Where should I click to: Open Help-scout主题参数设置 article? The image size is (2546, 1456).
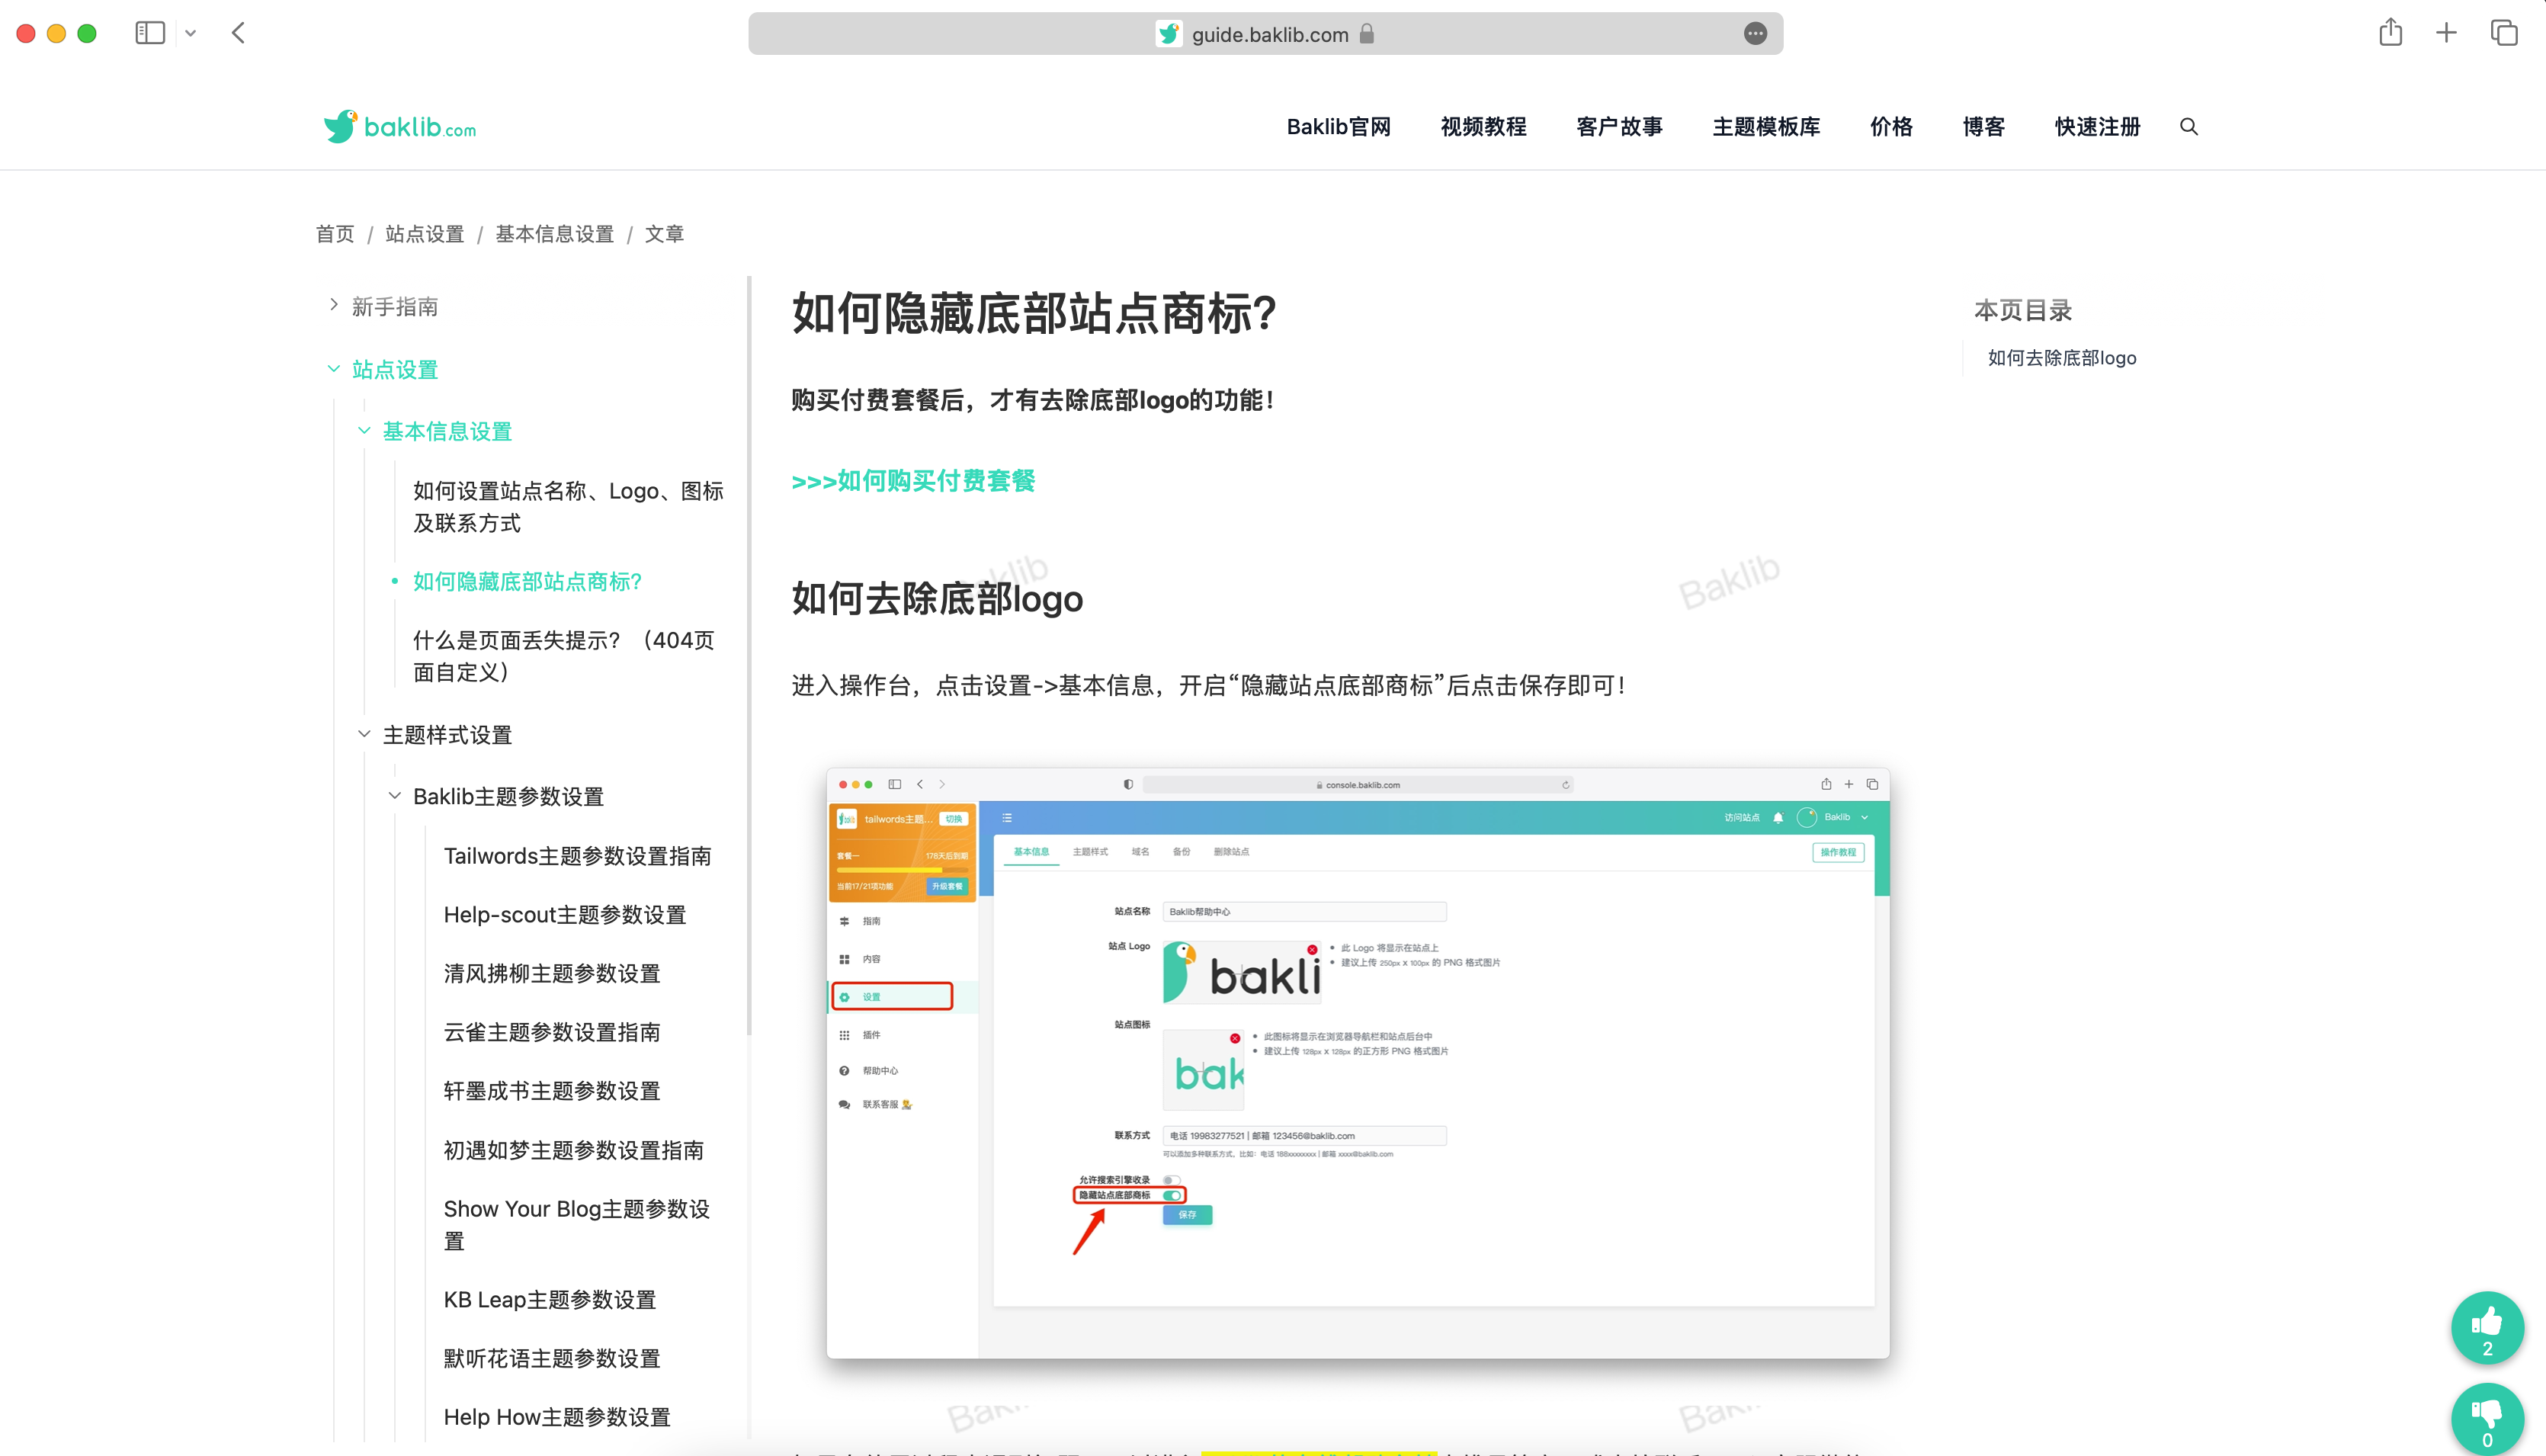coord(565,915)
